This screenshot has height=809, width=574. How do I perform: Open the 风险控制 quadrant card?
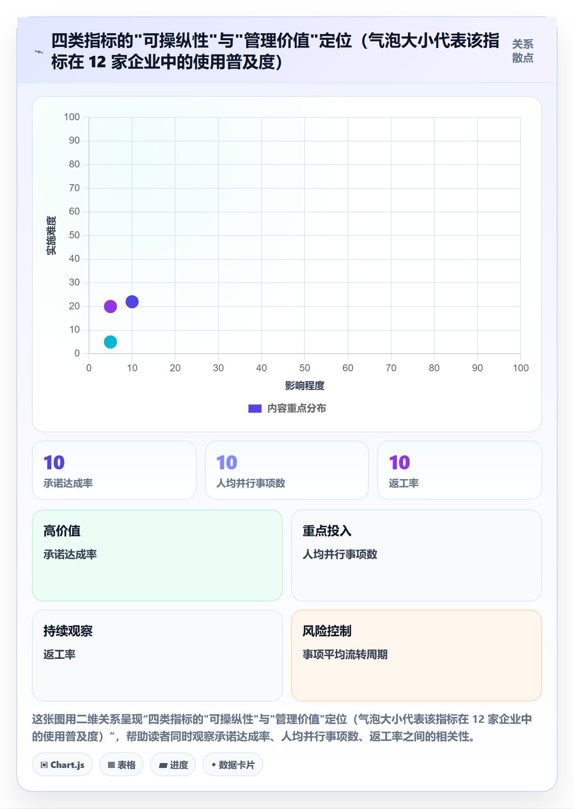coord(416,656)
